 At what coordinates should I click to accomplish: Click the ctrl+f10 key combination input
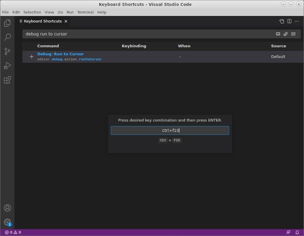click(170, 130)
